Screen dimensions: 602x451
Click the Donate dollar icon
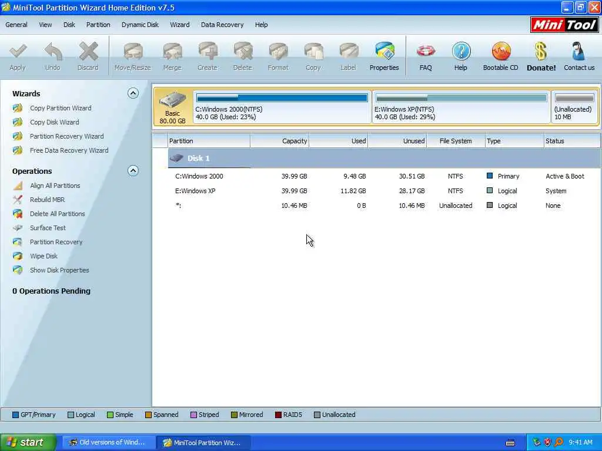click(541, 51)
